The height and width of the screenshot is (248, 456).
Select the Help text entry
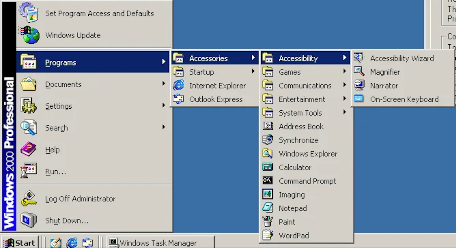pyautogui.click(x=52, y=150)
